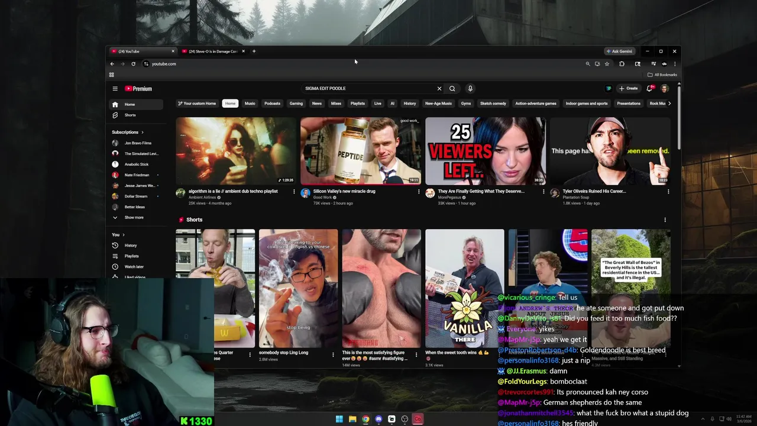Go back with the browser back arrow

(x=112, y=64)
